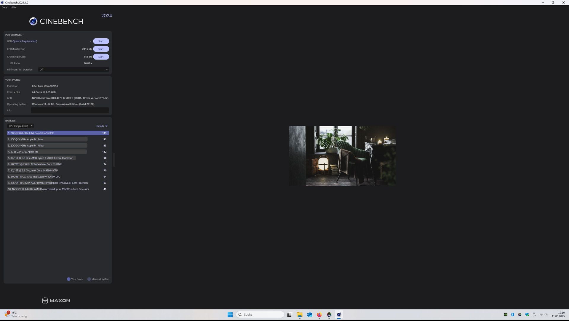Image resolution: width=569 pixels, height=321 pixels.
Task: Click the MP Ratio value 16.87 x
Action: [x=88, y=63]
